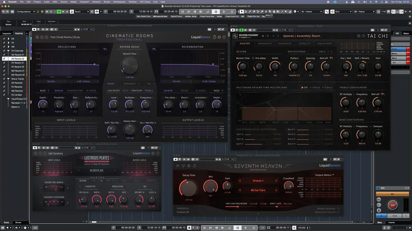Screen dimensions: 412x231
Task: Open Cinematic Rooms help question icon
Action: 224,37
